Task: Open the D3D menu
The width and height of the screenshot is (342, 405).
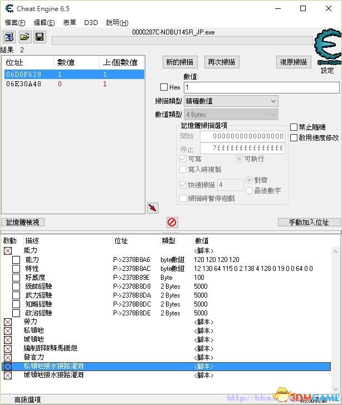Action: (91, 23)
